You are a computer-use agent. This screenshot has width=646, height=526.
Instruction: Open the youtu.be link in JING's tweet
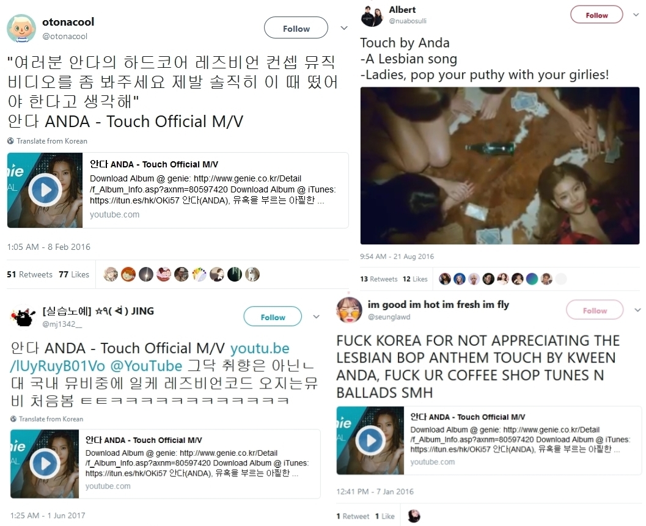[x=149, y=357]
